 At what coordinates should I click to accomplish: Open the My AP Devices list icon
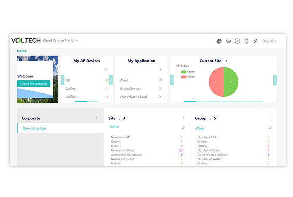coord(106,70)
